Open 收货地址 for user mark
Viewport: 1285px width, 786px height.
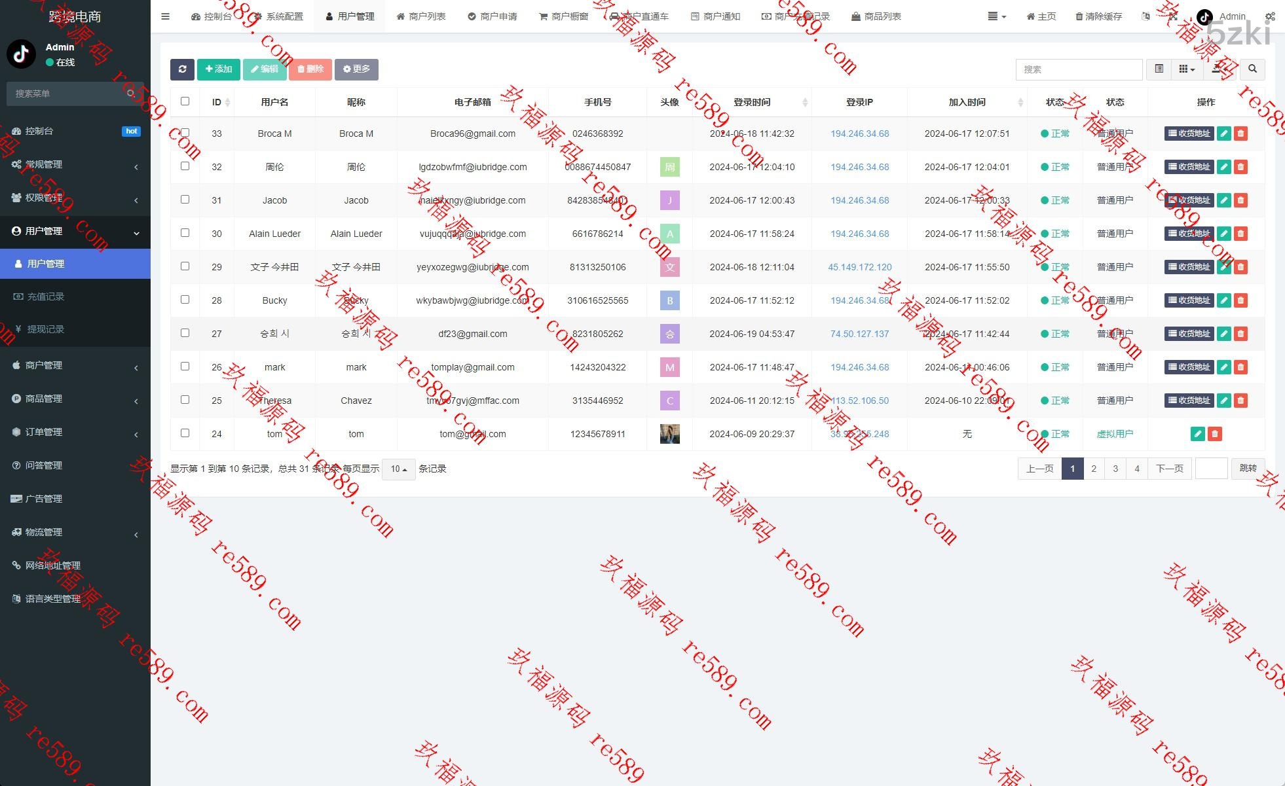coord(1189,367)
